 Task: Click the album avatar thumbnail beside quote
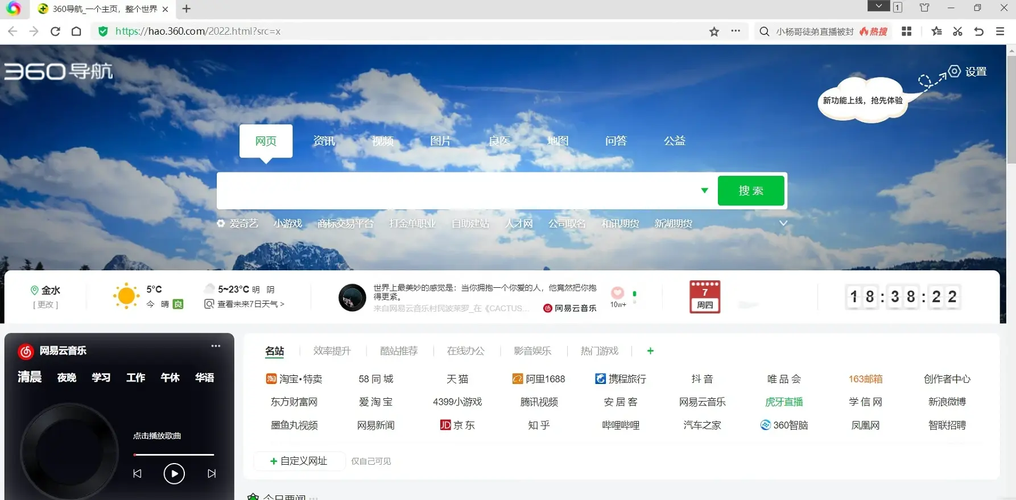352,297
